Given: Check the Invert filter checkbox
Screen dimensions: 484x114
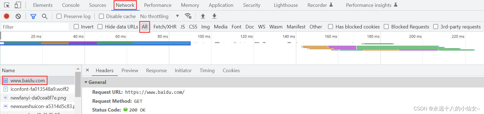Looking at the screenshot, I should pos(76,27).
